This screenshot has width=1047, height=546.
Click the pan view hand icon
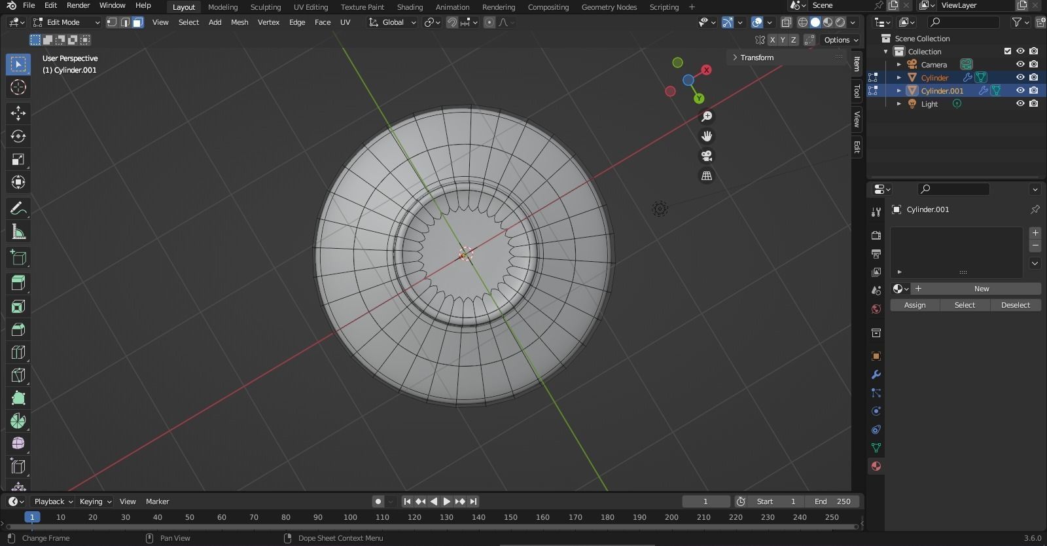click(707, 136)
